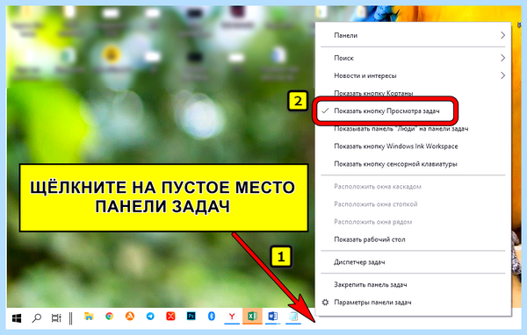Viewport: 527px width, 335px height.
Task: Open Параметры панели задач settings
Action: [x=413, y=303]
